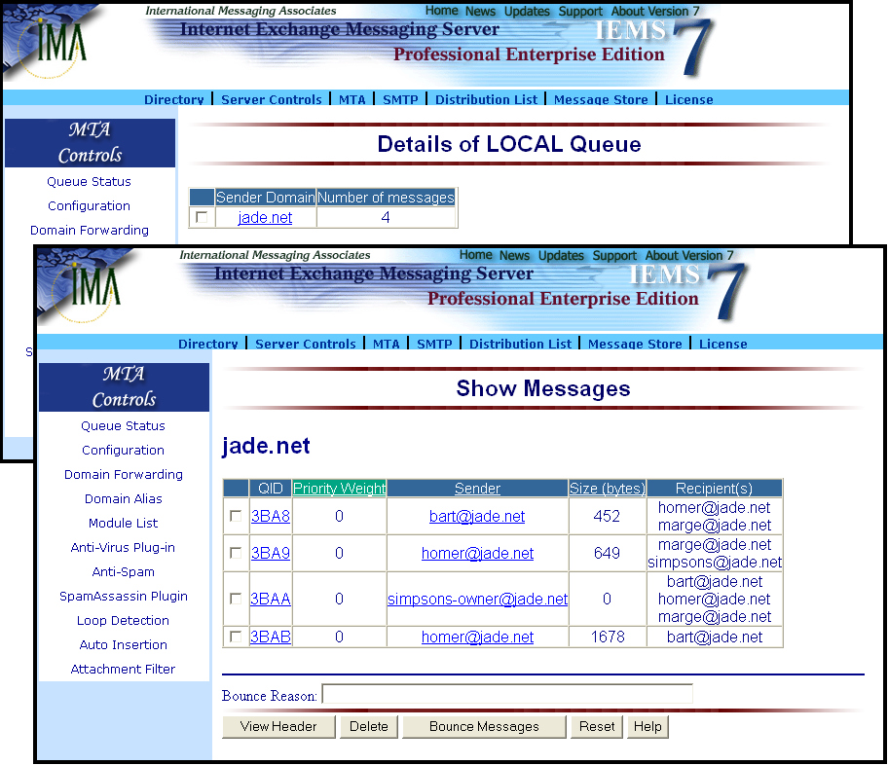Open Distribution List in the back window
The width and height of the screenshot is (888, 765).
(x=486, y=99)
